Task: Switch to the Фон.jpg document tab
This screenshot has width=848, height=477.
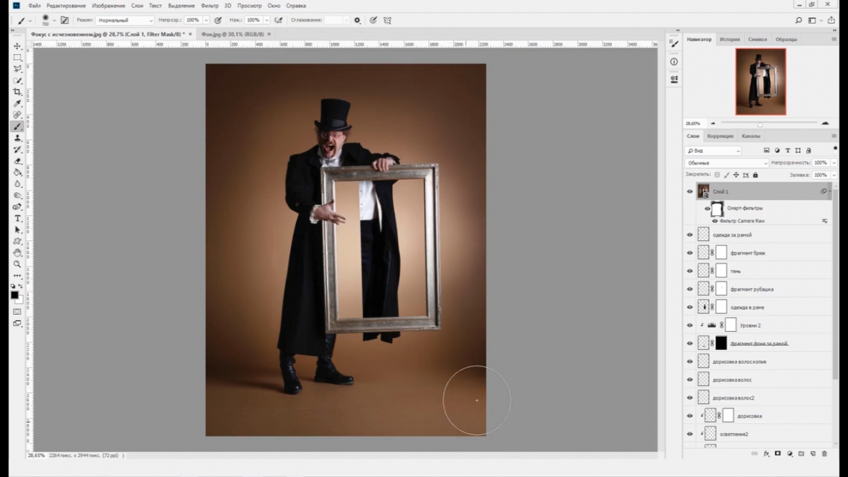Action: 233,34
